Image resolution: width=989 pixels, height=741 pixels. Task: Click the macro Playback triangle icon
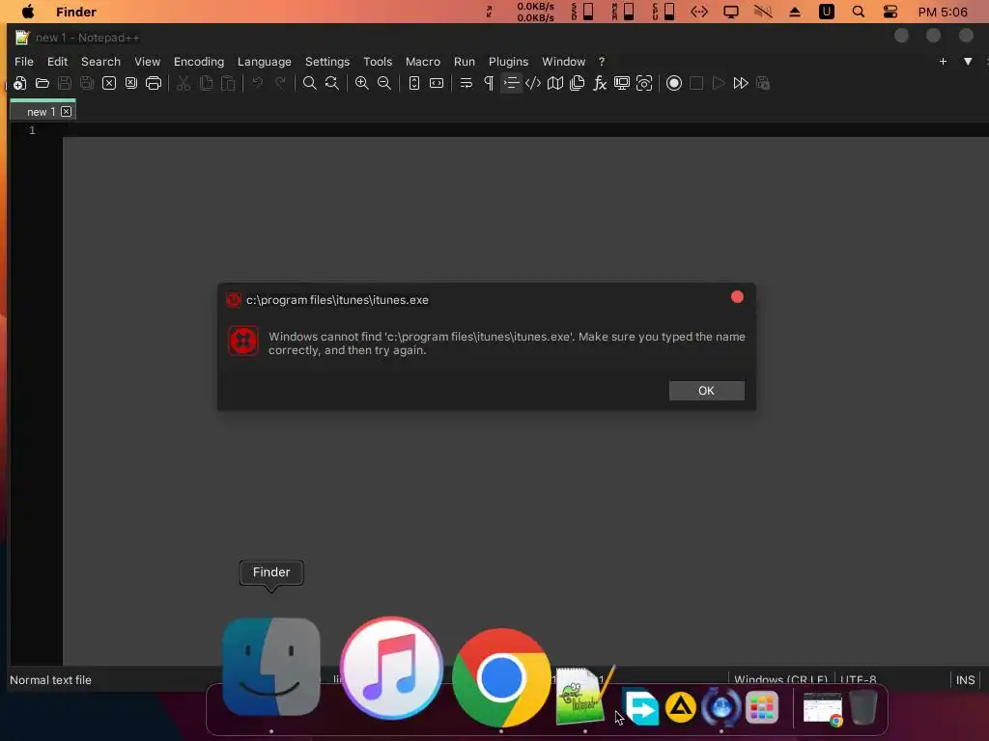(x=719, y=83)
